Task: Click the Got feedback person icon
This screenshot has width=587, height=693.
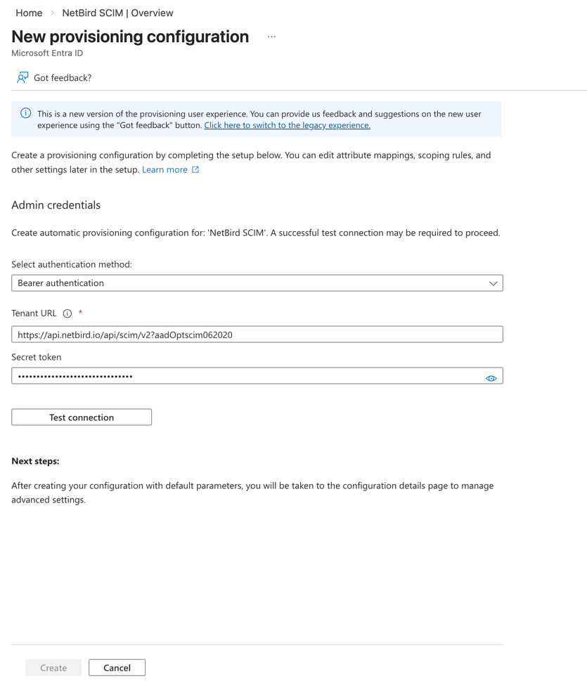Action: (22, 77)
